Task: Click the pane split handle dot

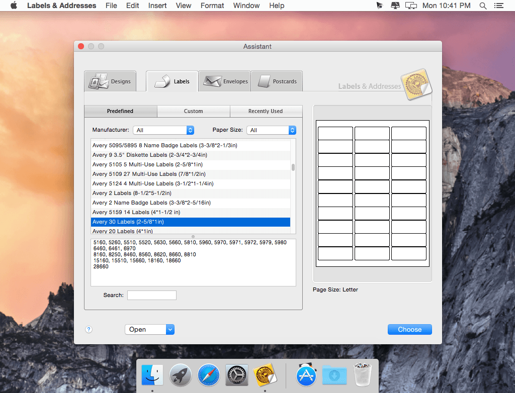Action: point(193,236)
